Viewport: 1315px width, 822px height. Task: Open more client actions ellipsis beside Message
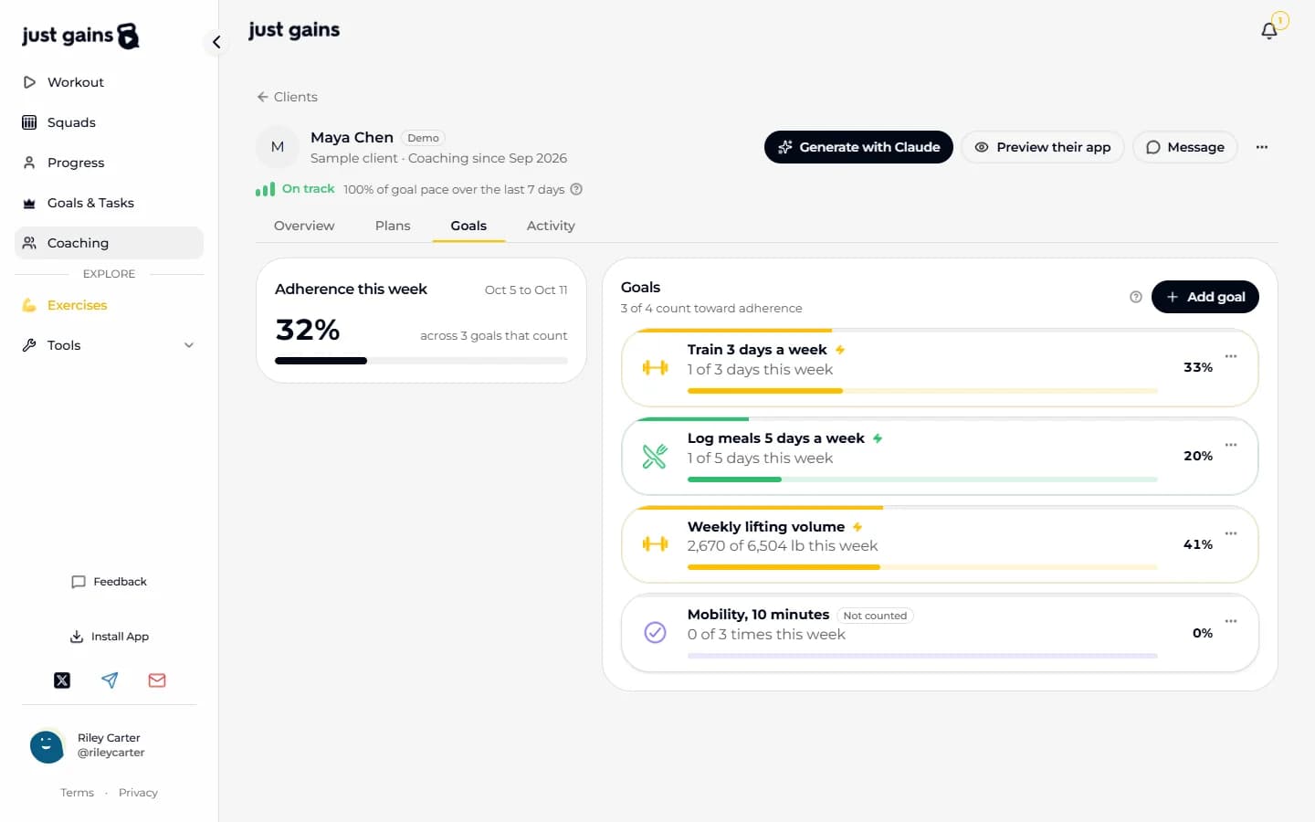[x=1262, y=147]
